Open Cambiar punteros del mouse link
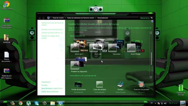188x106 pixels. tap(52, 33)
